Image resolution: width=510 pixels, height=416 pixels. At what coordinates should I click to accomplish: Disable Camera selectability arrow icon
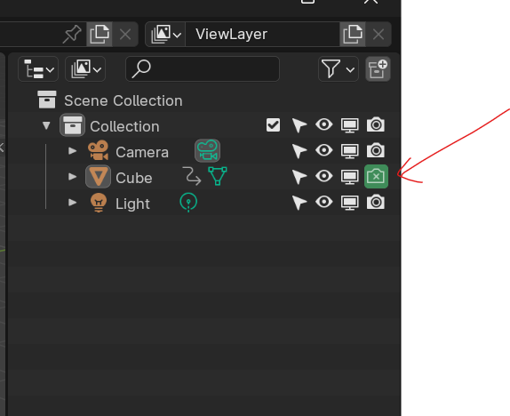coord(299,151)
